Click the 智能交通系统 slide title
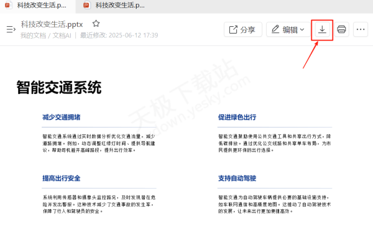373x229 pixels. tap(59, 87)
